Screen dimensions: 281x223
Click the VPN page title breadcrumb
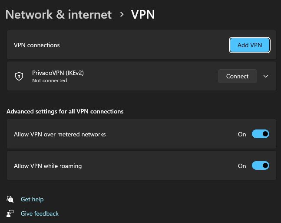tap(143, 14)
